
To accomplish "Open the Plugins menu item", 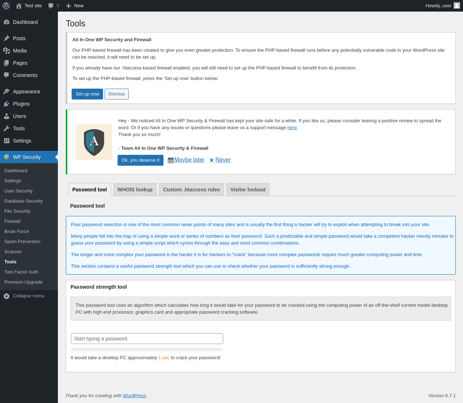I will [29, 104].
